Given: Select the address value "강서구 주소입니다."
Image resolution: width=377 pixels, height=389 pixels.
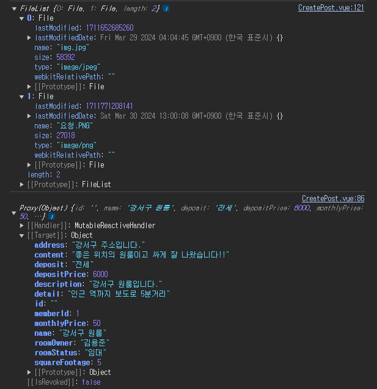Looking at the screenshot, I should (x=108, y=245).
